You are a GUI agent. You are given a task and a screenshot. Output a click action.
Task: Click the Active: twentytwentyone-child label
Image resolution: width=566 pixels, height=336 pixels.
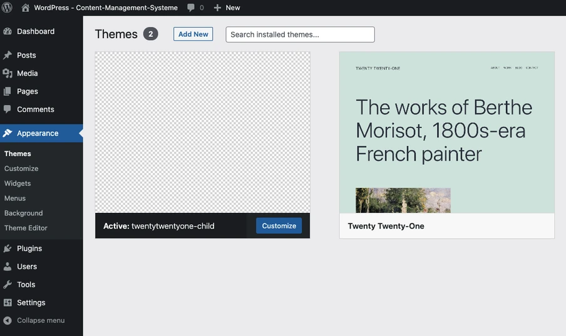coord(159,226)
